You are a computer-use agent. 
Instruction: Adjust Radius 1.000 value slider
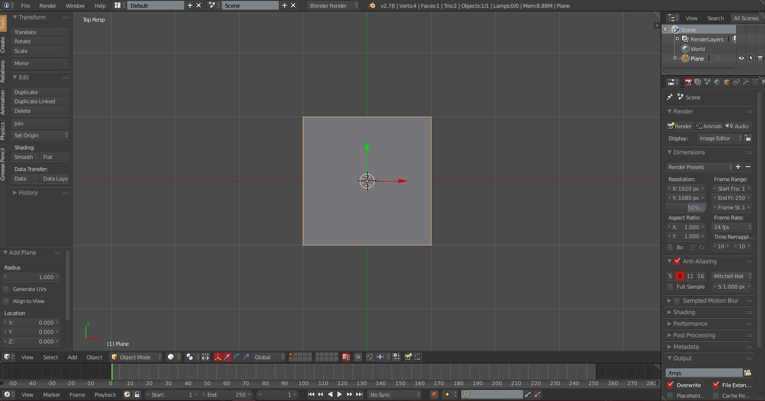coord(32,277)
